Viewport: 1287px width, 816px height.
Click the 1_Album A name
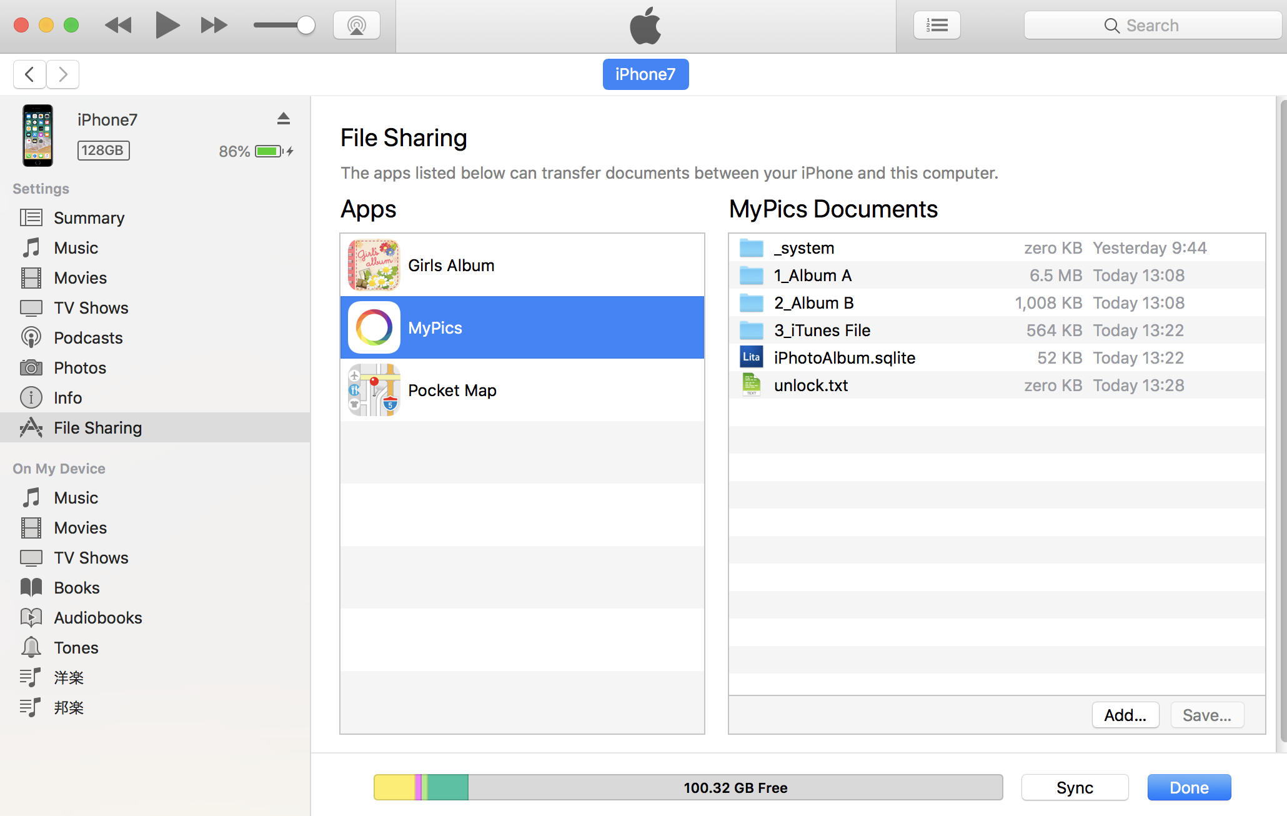coord(813,276)
